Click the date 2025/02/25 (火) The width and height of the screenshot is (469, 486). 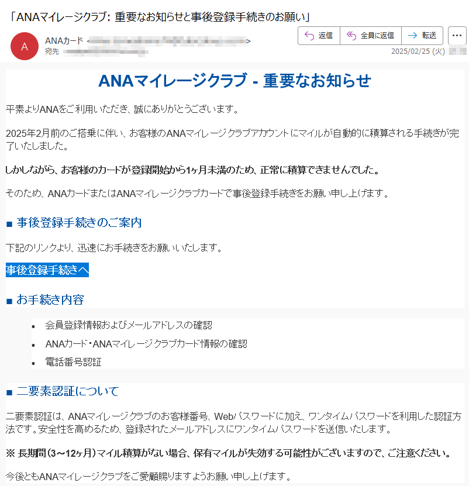pyautogui.click(x=418, y=51)
